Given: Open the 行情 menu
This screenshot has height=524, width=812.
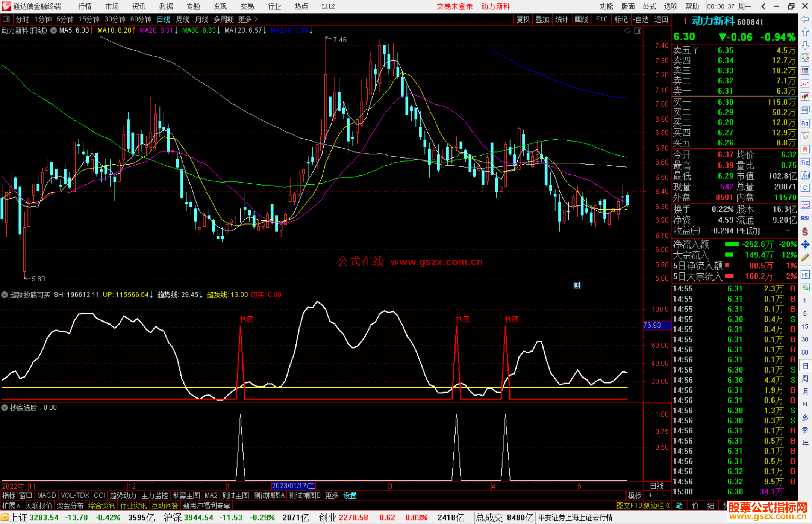Looking at the screenshot, I should tap(85, 6).
